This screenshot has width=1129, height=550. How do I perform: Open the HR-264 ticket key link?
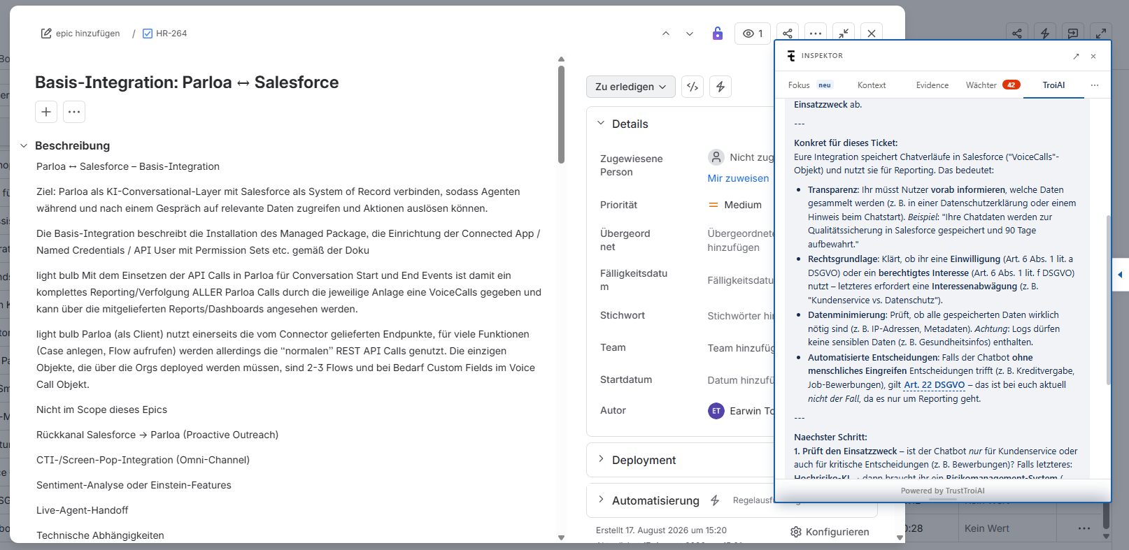pyautogui.click(x=171, y=34)
